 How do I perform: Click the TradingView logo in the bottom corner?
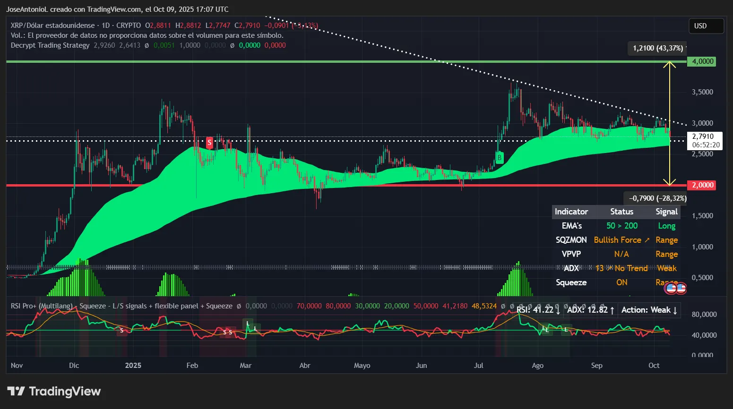53,391
